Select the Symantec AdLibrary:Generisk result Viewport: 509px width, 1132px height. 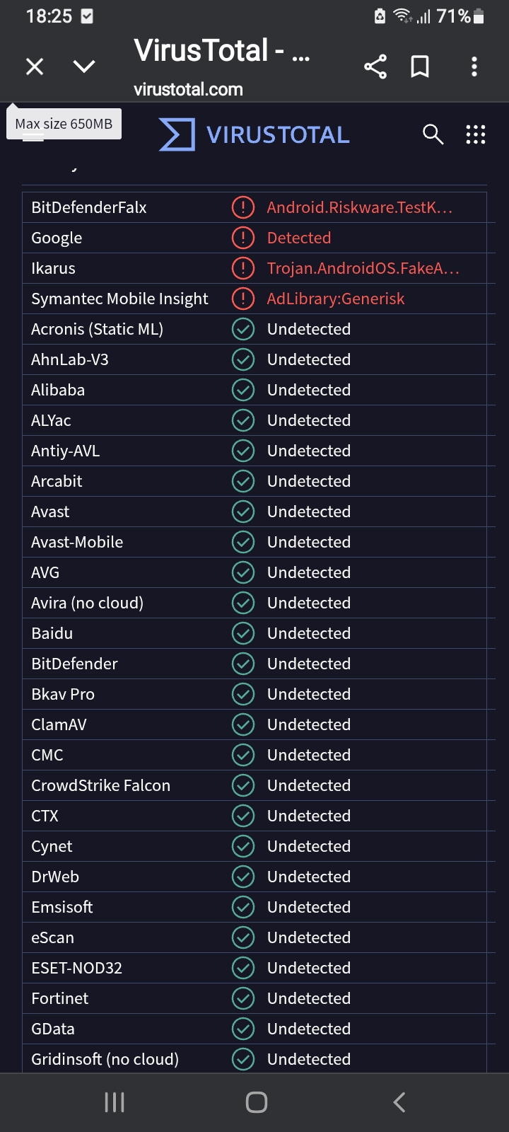coord(335,299)
